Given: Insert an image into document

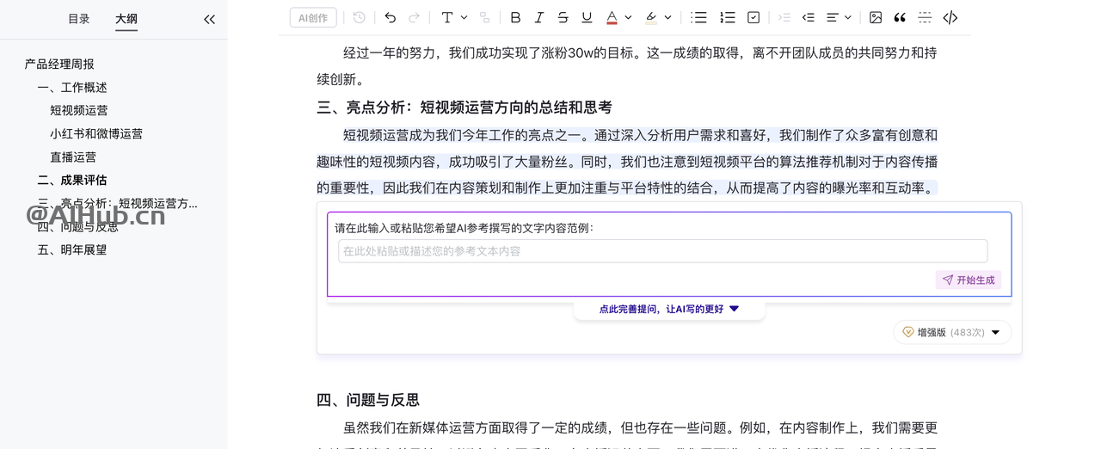Looking at the screenshot, I should click(x=876, y=17).
